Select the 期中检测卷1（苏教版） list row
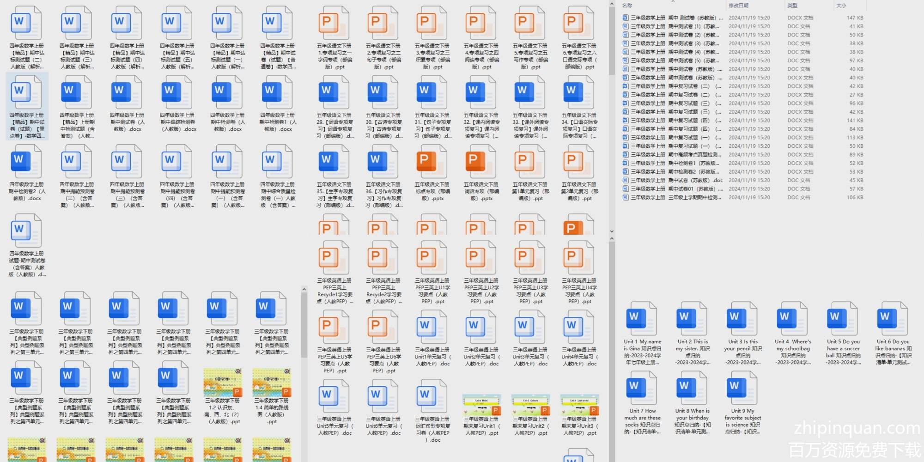This screenshot has height=462, width=924. pyautogui.click(x=743, y=163)
